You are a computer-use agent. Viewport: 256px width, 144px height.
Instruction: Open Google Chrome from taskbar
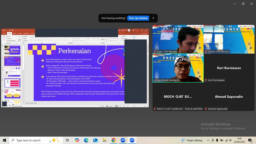click(114, 140)
